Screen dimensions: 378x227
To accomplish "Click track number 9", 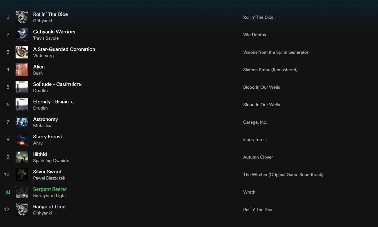I will (8, 157).
